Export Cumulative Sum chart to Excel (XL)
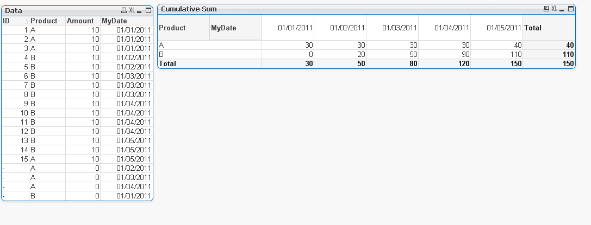The width and height of the screenshot is (591, 225). tap(555, 9)
